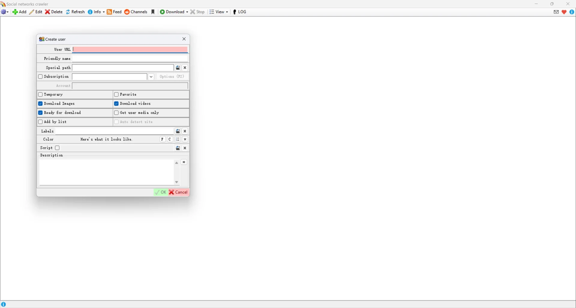Clear the Labels field with X icon
The width and height of the screenshot is (576, 308).
185,131
